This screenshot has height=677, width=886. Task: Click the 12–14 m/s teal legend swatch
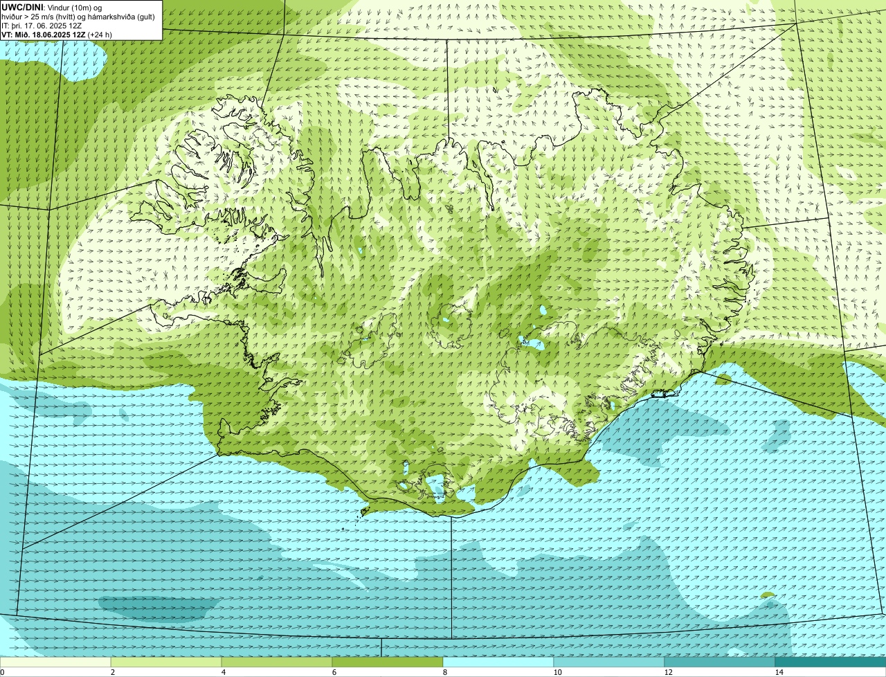[x=720, y=662]
